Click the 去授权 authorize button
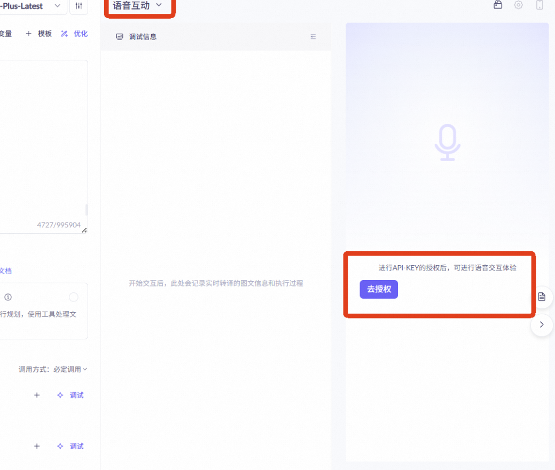555x470 pixels. (379, 290)
